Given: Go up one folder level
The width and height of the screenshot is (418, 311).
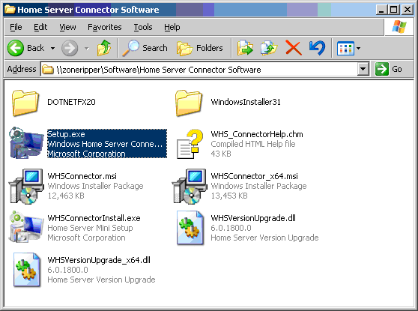Looking at the screenshot, I should (104, 48).
